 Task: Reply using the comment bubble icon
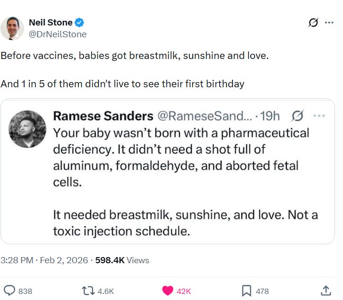[x=9, y=291]
